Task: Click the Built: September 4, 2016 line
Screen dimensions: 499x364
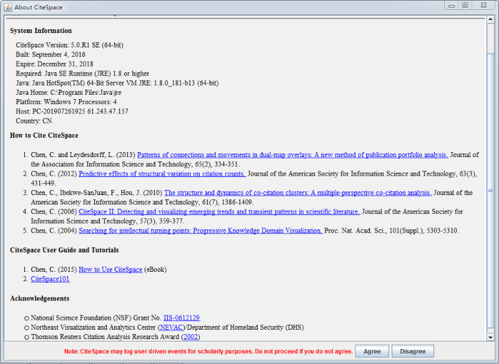Action: click(51, 55)
